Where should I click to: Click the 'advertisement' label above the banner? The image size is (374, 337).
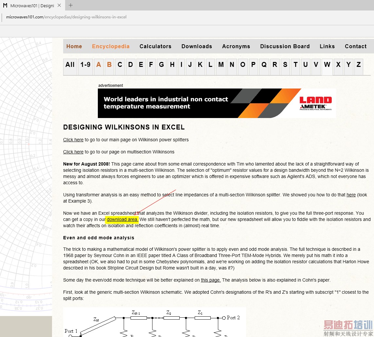click(111, 86)
